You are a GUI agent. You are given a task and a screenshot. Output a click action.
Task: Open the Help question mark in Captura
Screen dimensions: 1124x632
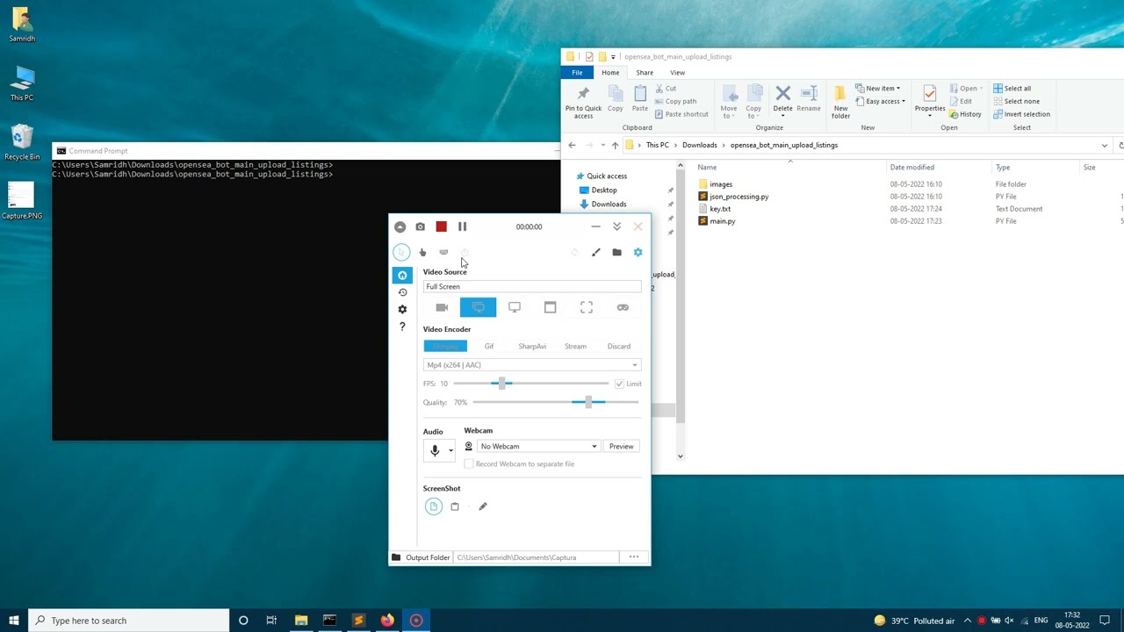(402, 327)
